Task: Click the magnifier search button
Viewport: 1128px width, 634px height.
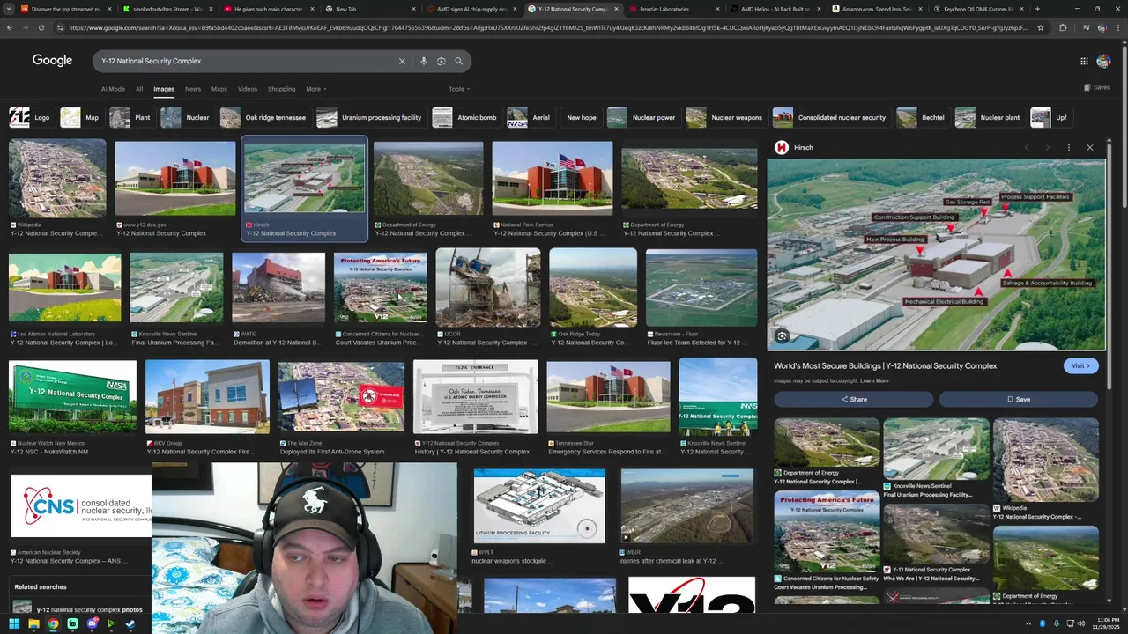Action: point(459,61)
